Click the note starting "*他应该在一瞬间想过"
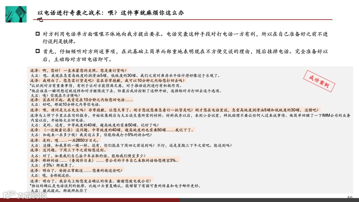 (x=126, y=91)
